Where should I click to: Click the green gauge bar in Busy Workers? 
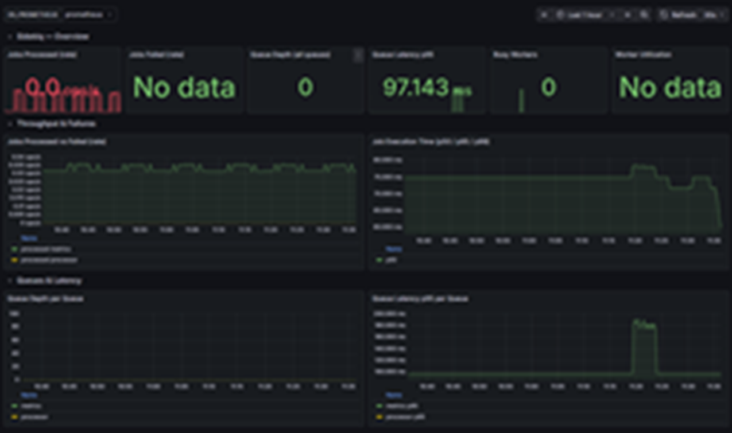pyautogui.click(x=521, y=96)
